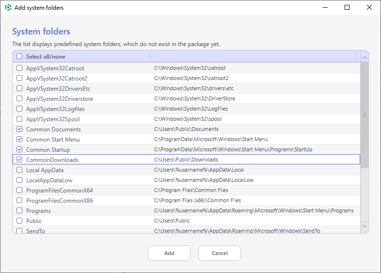Click the path ending in 'AppData\LocalLow'
This screenshot has width=381, height=273.
204,180
